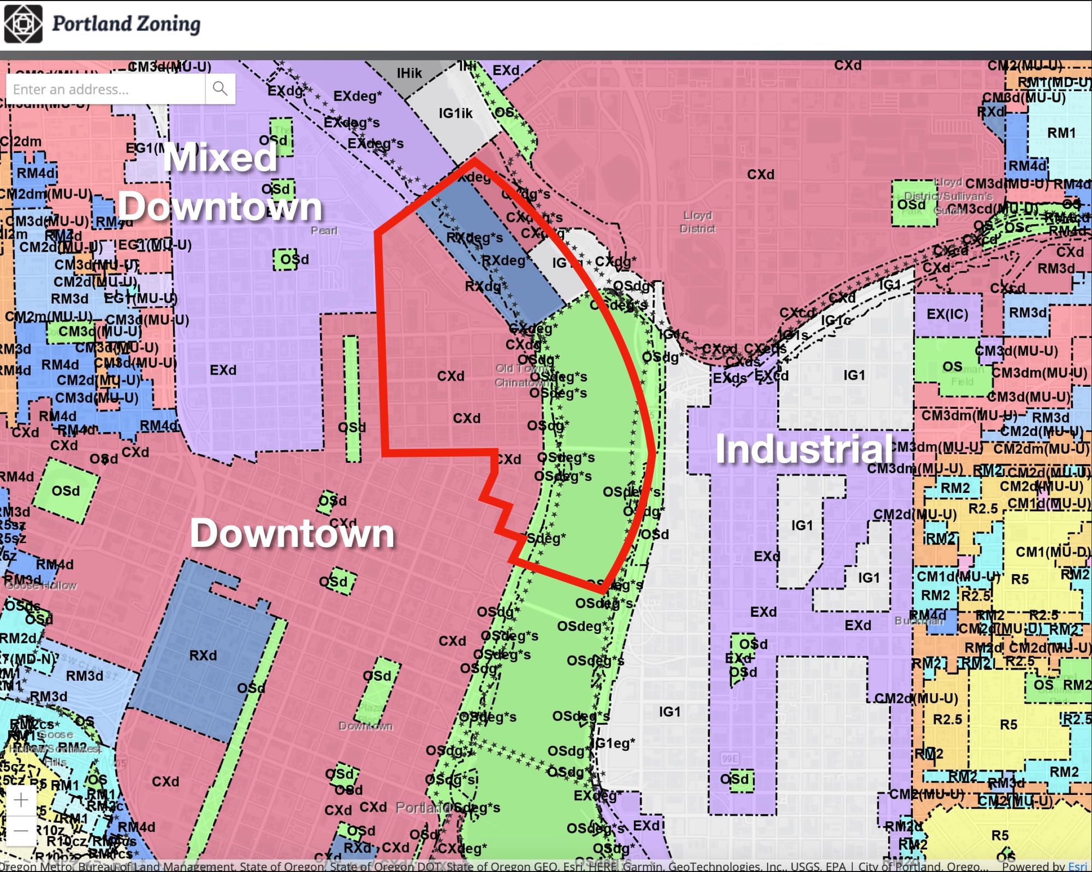This screenshot has width=1092, height=872.
Task: Click the magnifying glass search icon
Action: coord(220,89)
